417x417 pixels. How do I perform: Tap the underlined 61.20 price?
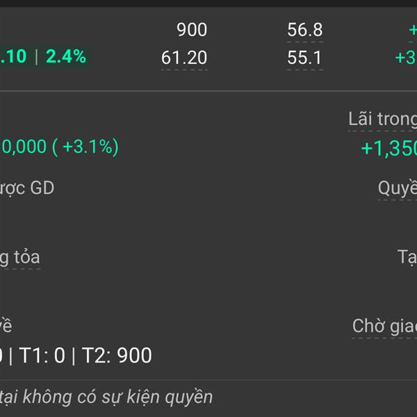184,58
